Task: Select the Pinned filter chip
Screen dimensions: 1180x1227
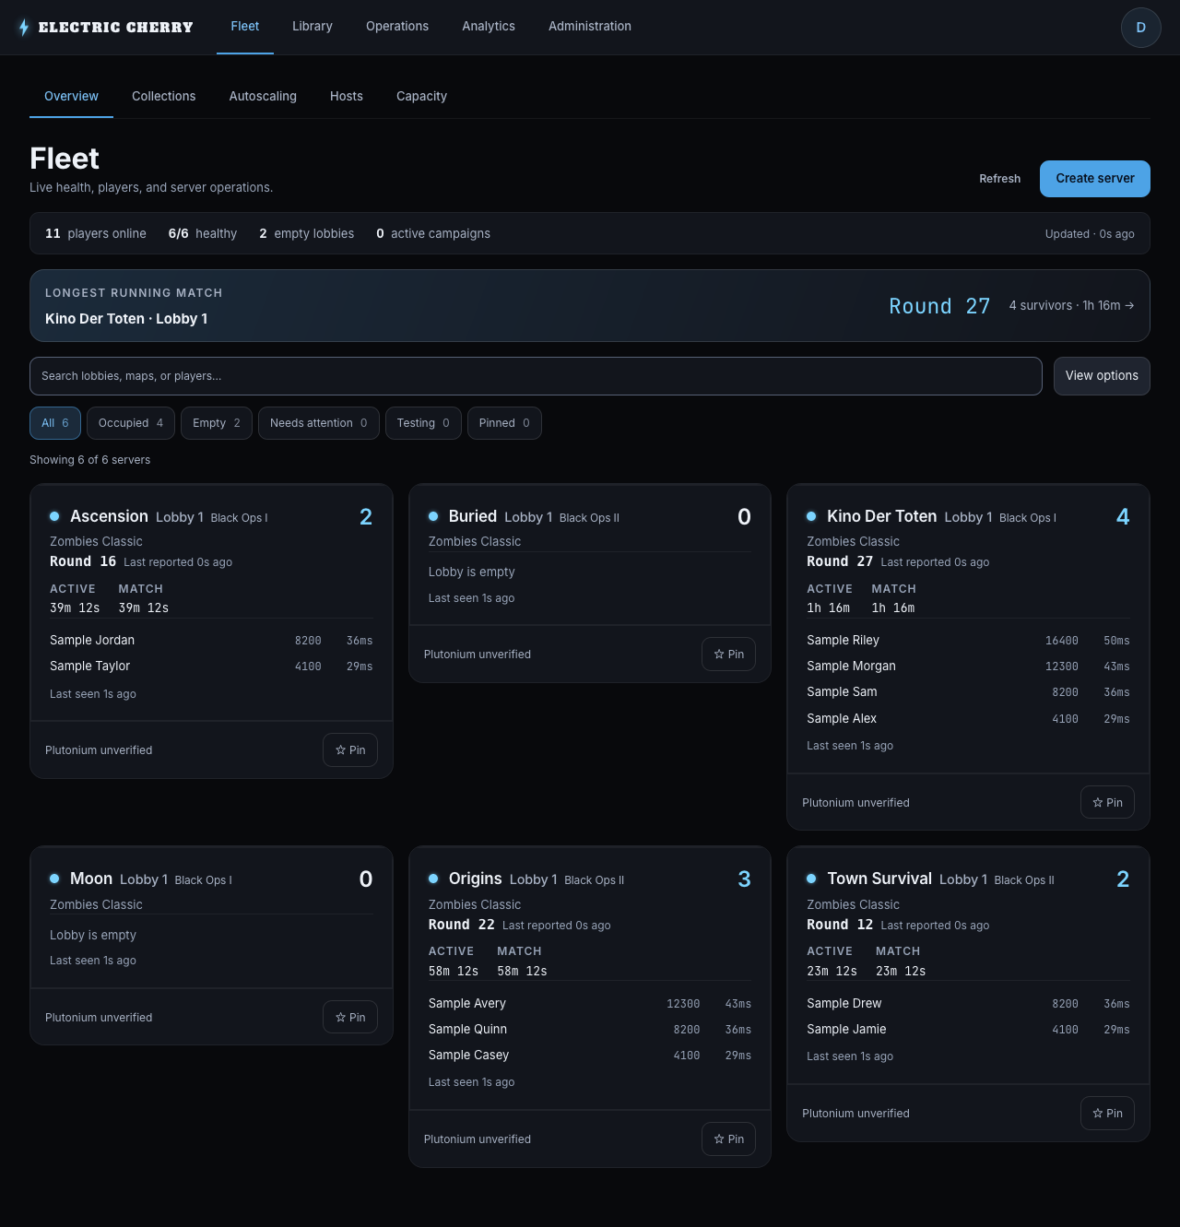Action: (504, 423)
